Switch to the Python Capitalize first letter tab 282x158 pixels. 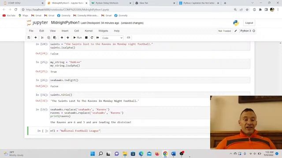[199, 3]
